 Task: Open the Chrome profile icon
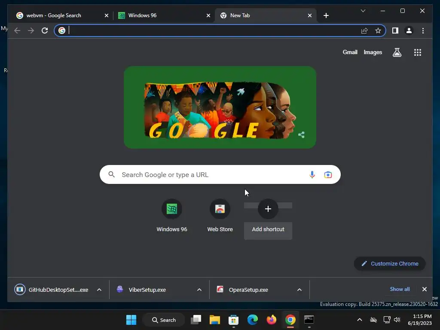coord(409,31)
